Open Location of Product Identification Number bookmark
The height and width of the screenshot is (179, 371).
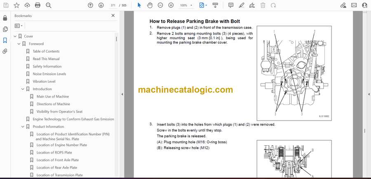tap(73, 137)
